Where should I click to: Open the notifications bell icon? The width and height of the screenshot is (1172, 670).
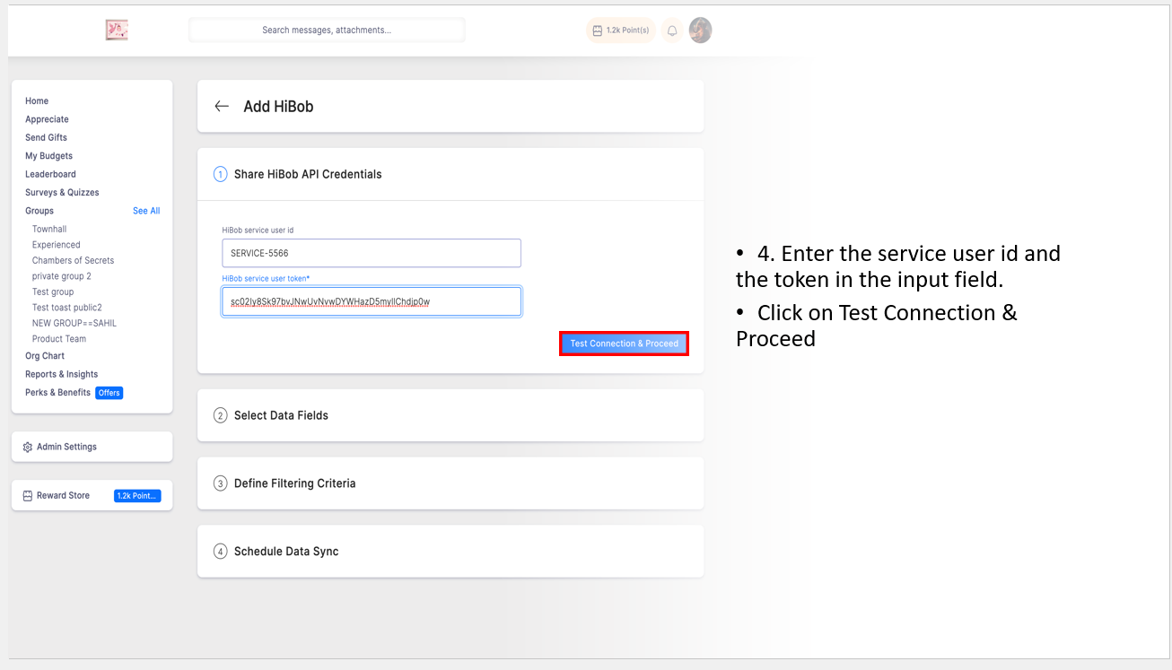[x=671, y=30]
